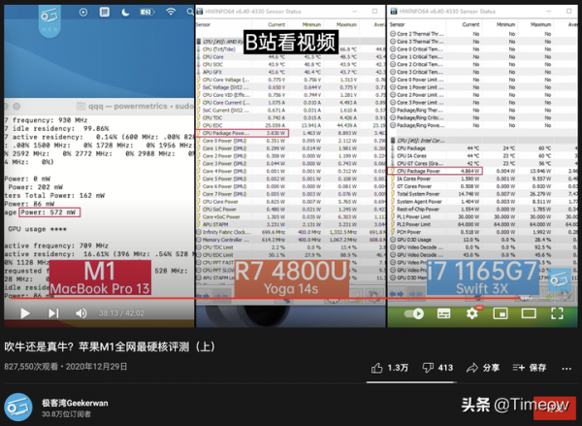Viewport: 582px width, 426px height.
Task: Click the 38:13 / 42:02 time display
Action: coord(122,313)
